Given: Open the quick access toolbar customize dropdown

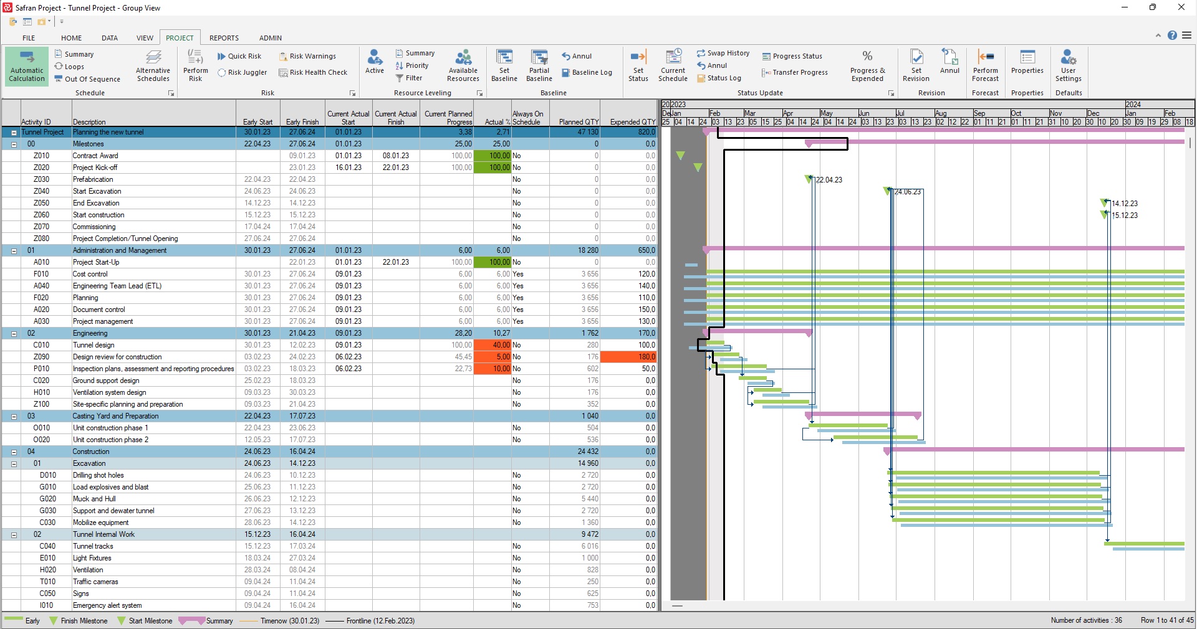Looking at the screenshot, I should (x=62, y=22).
